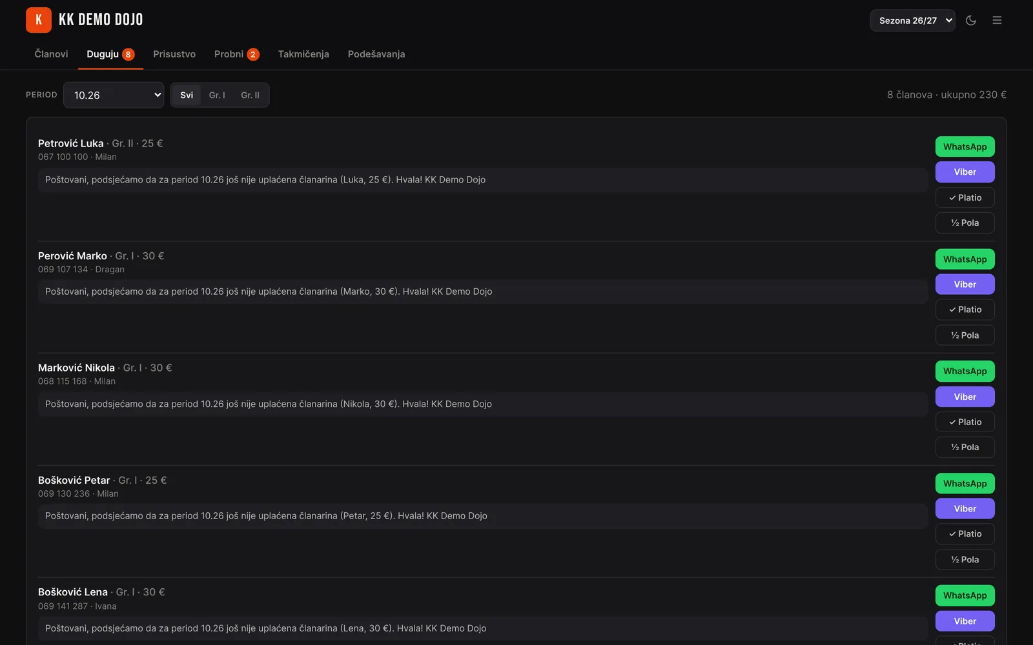Send Viber reminder to Bošković Lena
Screen dimensions: 1033x645
(x=965, y=621)
